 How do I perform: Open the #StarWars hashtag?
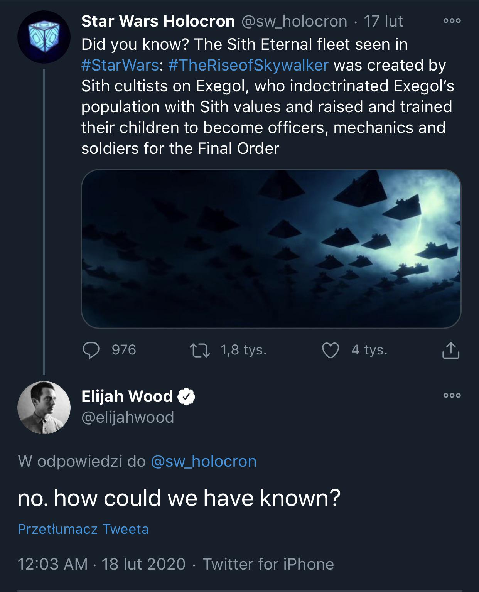pos(120,65)
